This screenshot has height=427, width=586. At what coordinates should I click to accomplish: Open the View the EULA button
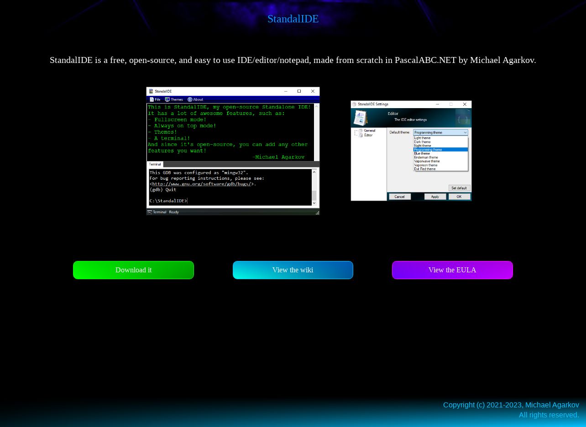pos(452,270)
